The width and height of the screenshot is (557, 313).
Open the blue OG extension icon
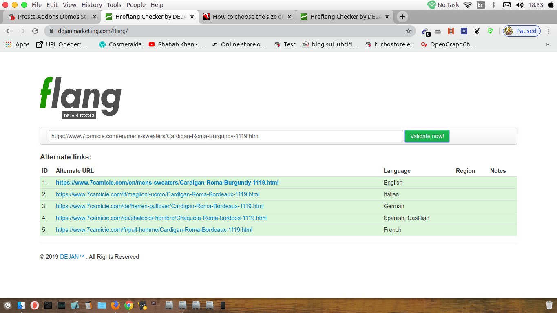(x=464, y=31)
